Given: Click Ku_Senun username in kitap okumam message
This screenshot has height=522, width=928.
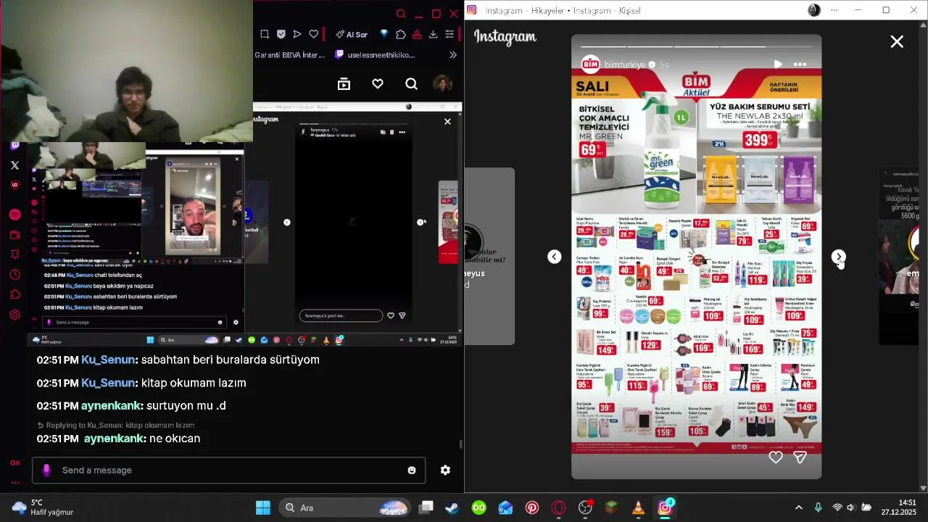Looking at the screenshot, I should pyautogui.click(x=108, y=383).
